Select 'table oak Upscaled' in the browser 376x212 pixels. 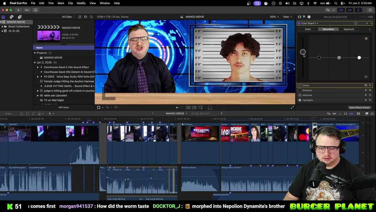55,95
